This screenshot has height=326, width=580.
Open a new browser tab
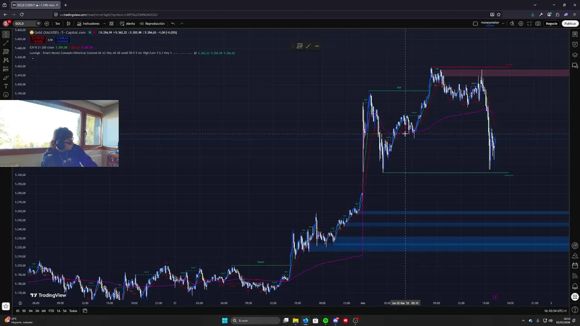point(65,5)
